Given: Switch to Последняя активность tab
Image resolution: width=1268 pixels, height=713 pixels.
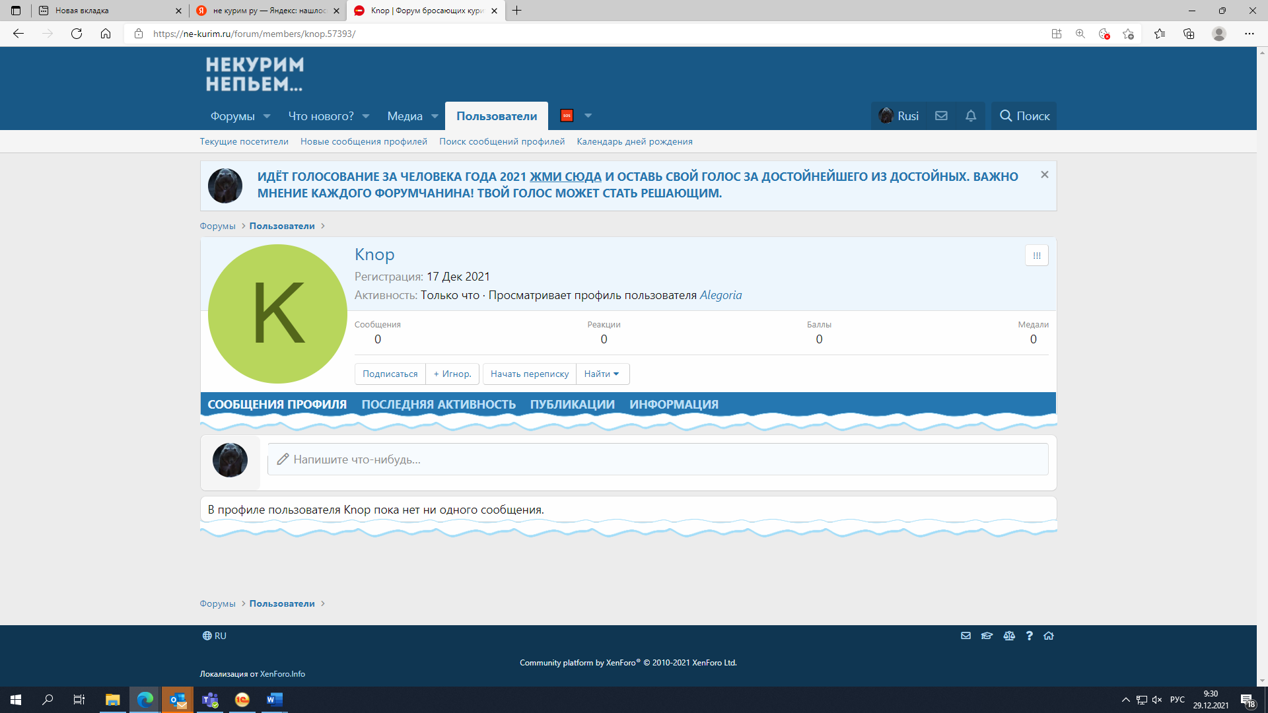Looking at the screenshot, I should [438, 404].
